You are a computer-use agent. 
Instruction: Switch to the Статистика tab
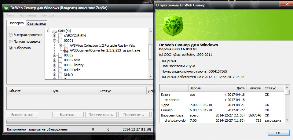pyautogui.click(x=36, y=23)
